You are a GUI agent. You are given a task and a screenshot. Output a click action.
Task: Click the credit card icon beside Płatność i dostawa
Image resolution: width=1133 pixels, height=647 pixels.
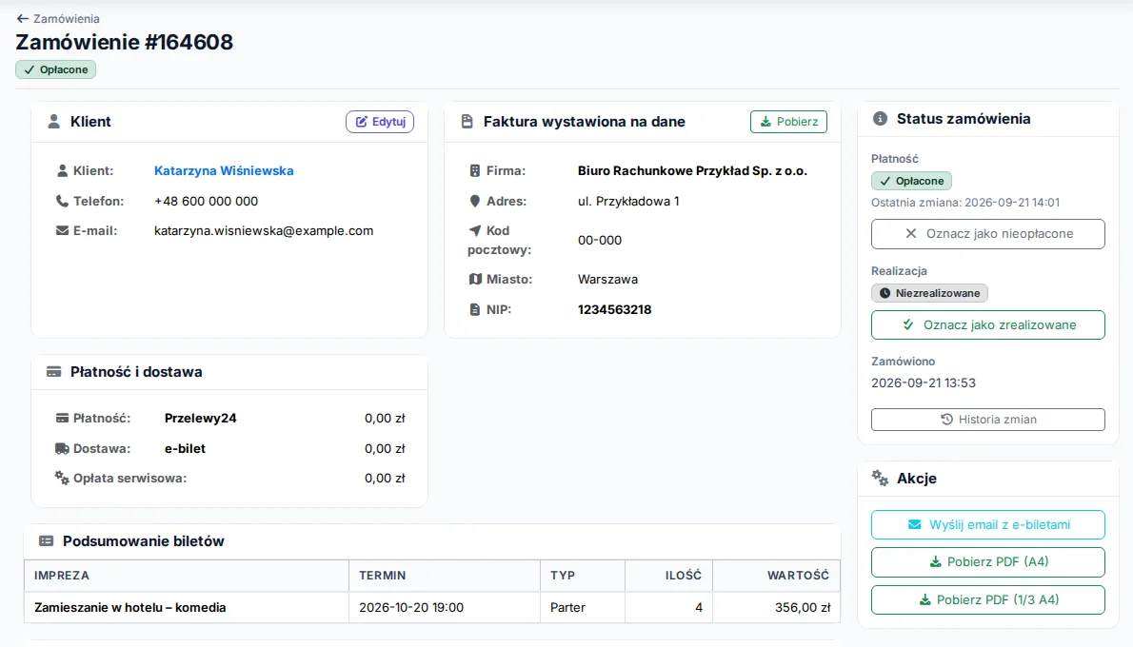pyautogui.click(x=53, y=372)
